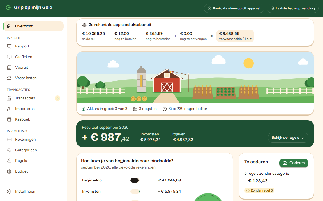Click the Budget scales icon

click(9, 171)
